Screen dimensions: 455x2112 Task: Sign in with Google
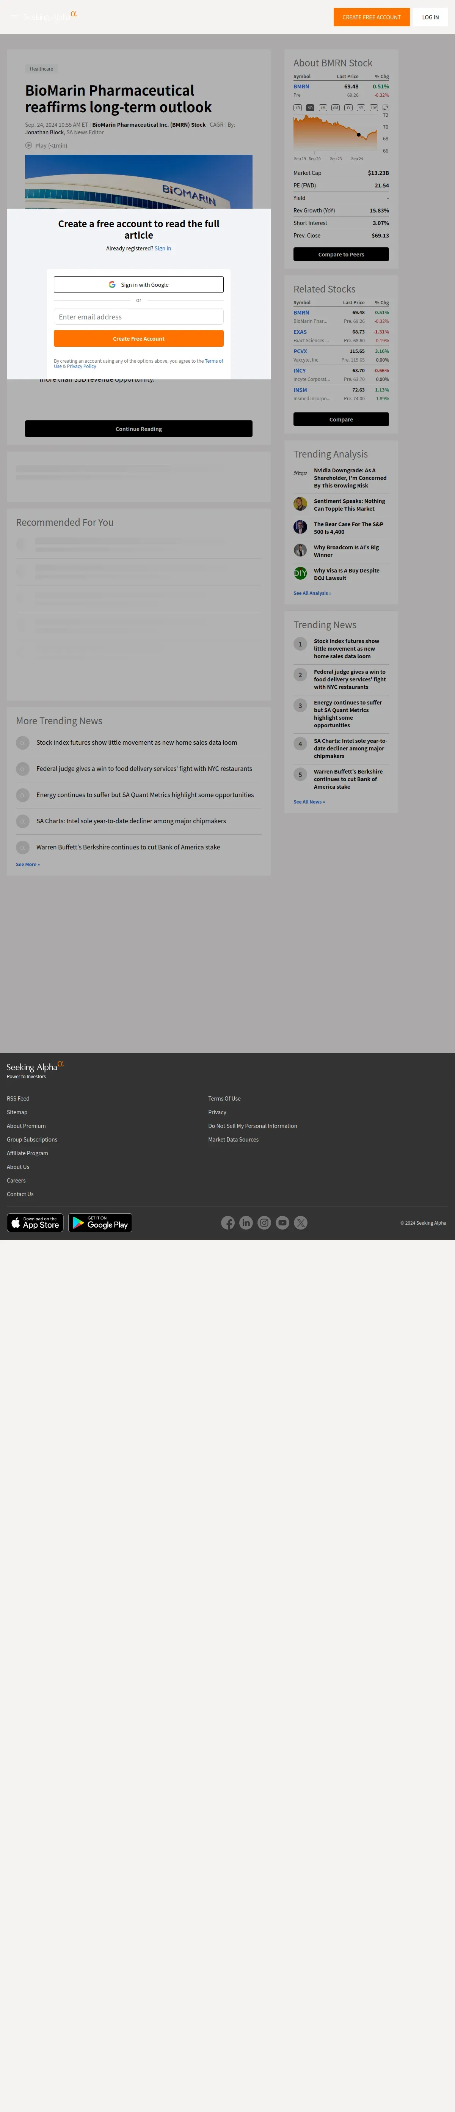(138, 285)
